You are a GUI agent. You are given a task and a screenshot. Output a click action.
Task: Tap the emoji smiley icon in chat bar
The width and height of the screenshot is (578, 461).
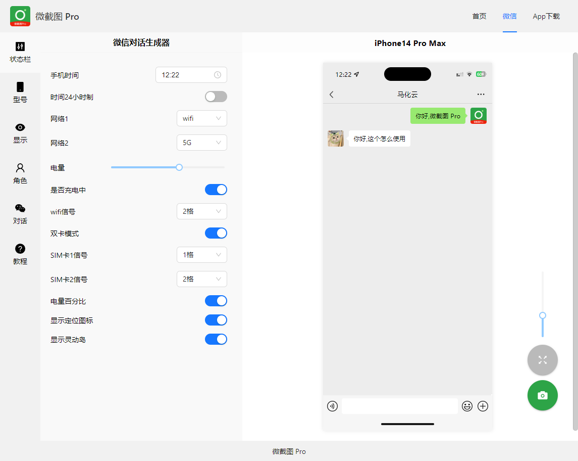(x=467, y=406)
